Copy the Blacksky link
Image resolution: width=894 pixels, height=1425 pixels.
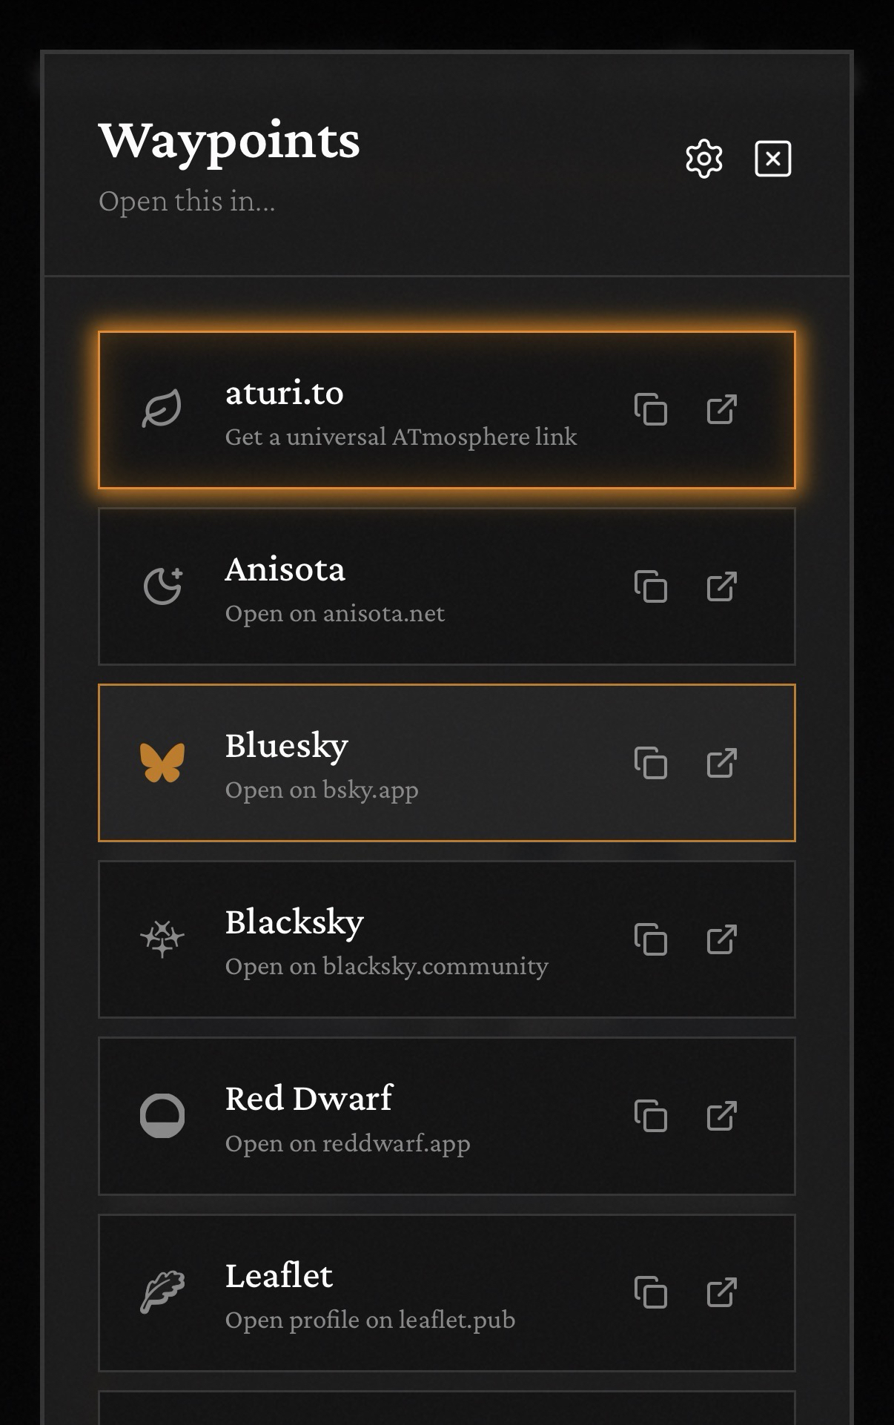tap(651, 939)
